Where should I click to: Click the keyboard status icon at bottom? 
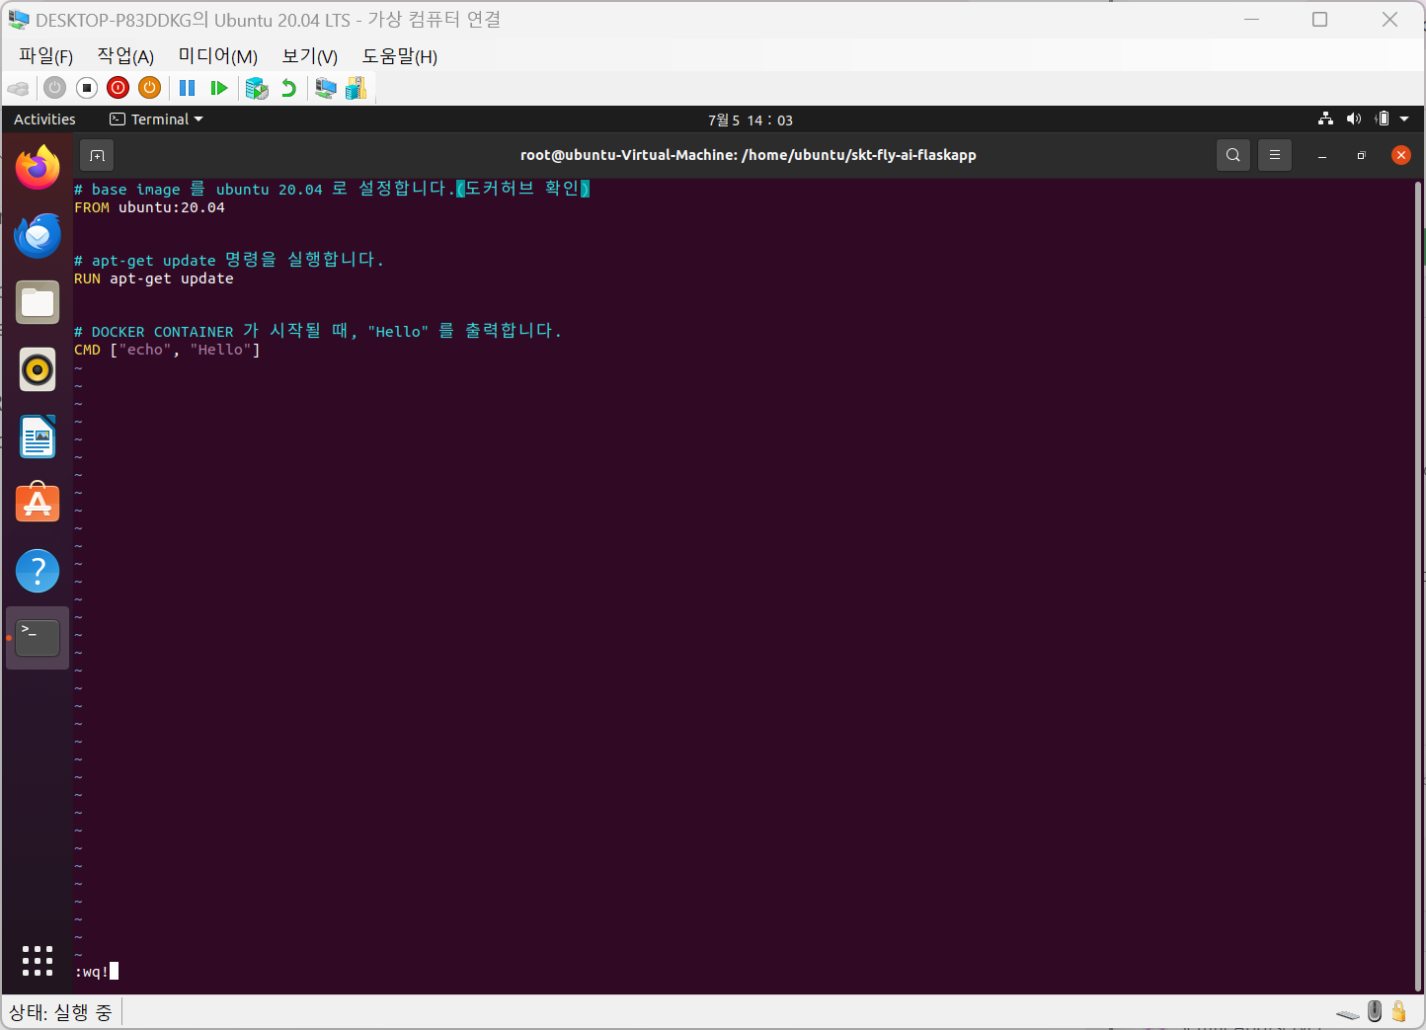(x=1348, y=1013)
